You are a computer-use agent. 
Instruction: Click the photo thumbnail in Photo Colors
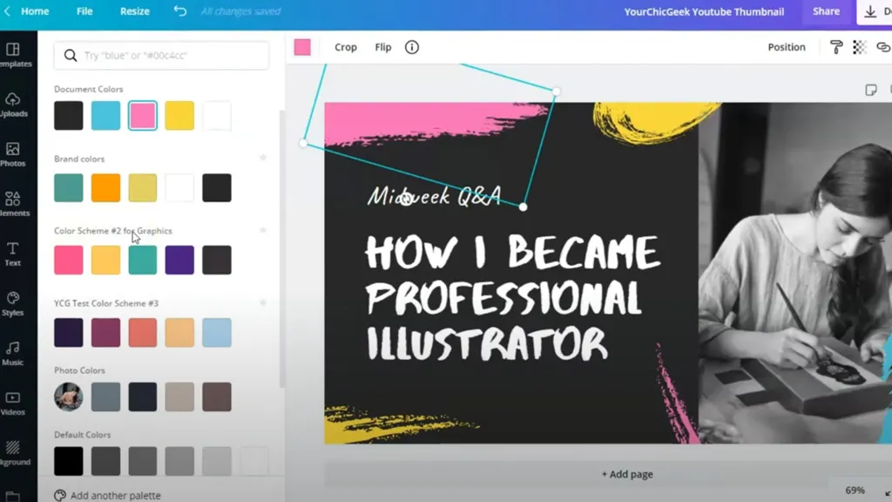(69, 397)
